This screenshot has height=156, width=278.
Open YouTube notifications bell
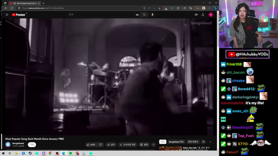[203, 15]
